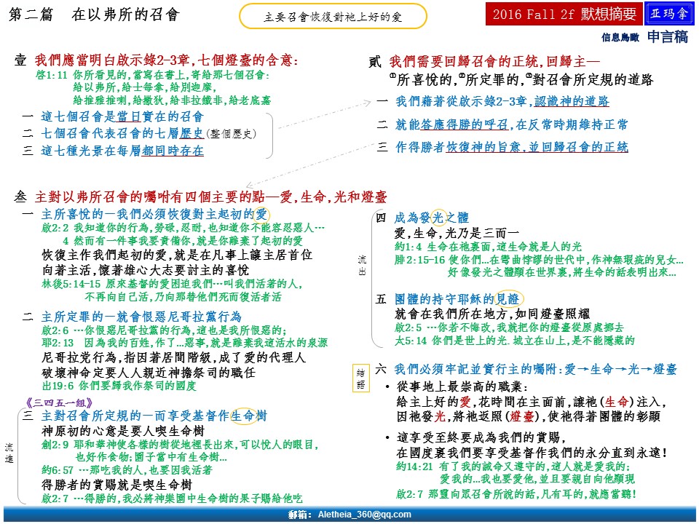Click the "信息鳥瞰" label
Screen dimensions: 699x524
618,38
